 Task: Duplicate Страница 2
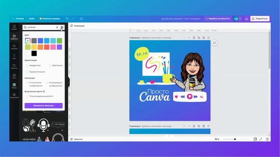pyautogui.click(x=199, y=126)
